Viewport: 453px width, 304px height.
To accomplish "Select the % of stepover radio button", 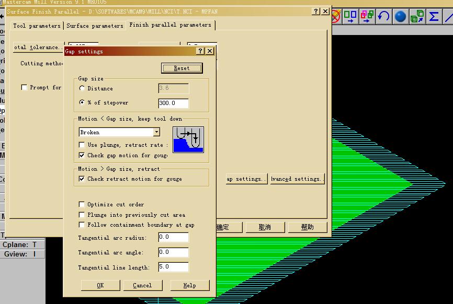I will tap(82, 102).
